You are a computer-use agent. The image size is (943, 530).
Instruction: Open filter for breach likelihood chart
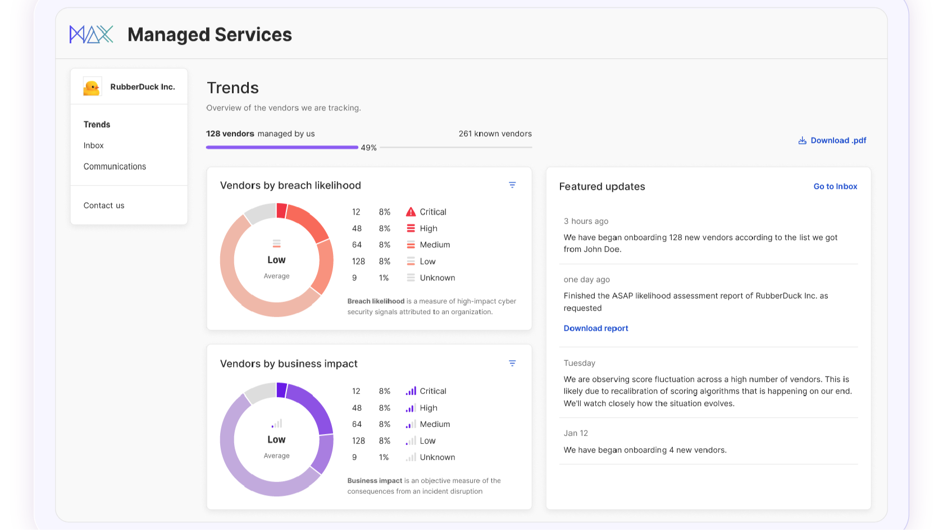coord(512,185)
